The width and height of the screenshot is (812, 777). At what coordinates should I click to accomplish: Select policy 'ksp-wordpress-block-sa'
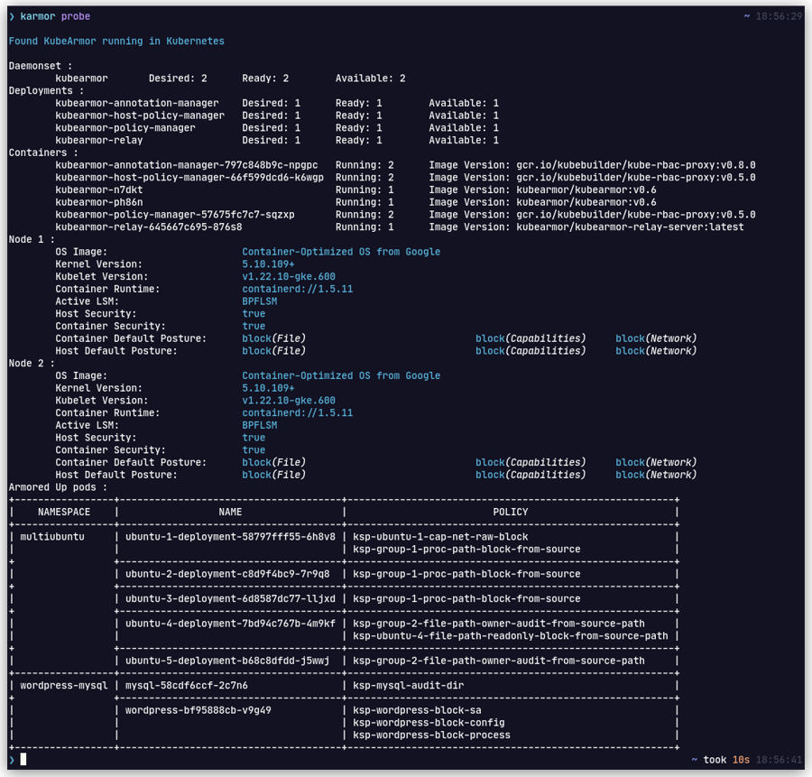pos(418,710)
